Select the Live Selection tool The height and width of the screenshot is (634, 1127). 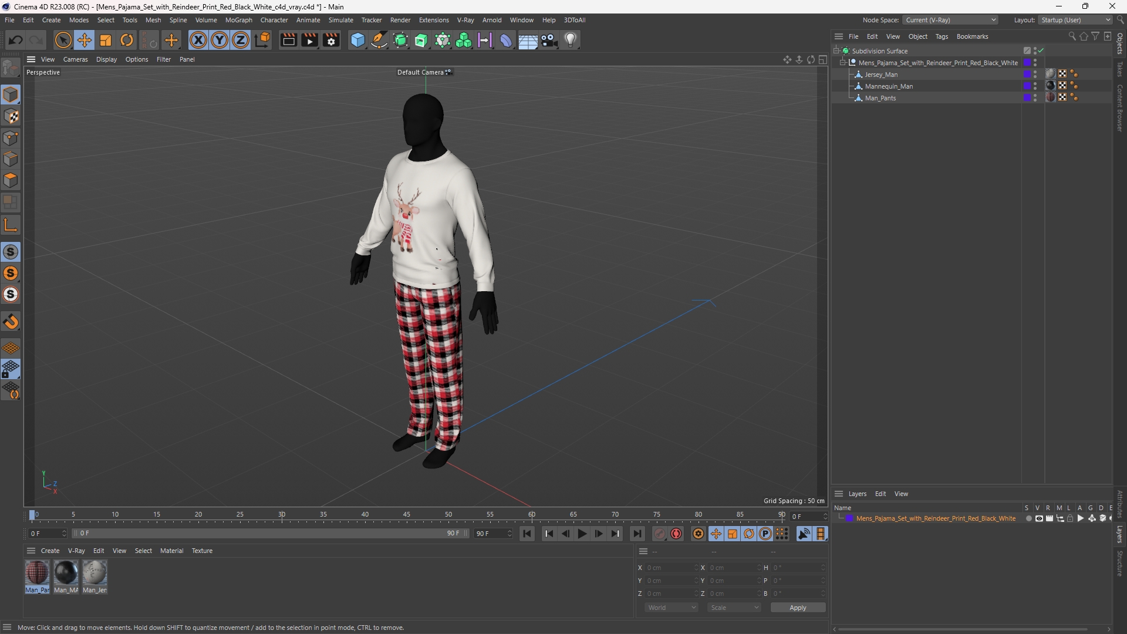point(63,40)
